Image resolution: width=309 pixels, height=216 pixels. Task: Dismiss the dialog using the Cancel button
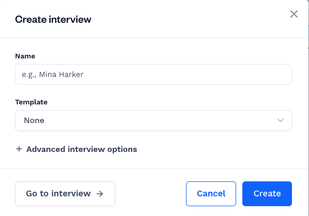(211, 194)
